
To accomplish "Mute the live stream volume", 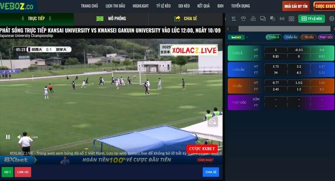I will coord(20,137).
